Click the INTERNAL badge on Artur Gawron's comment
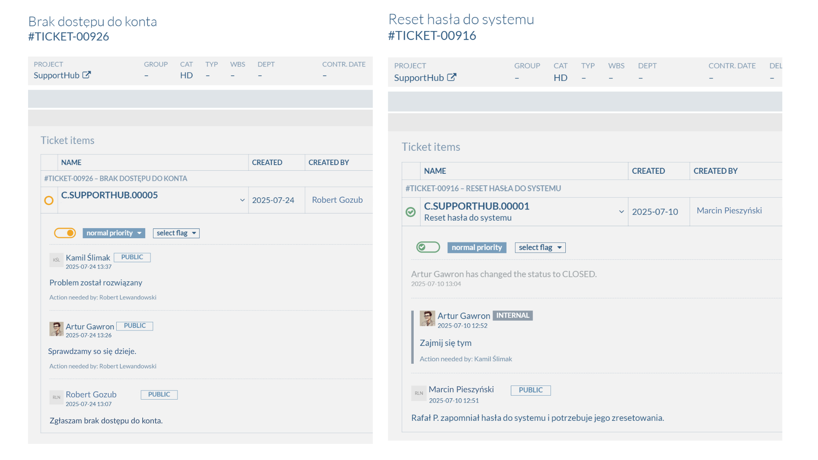The width and height of the screenshot is (818, 460). click(x=513, y=316)
